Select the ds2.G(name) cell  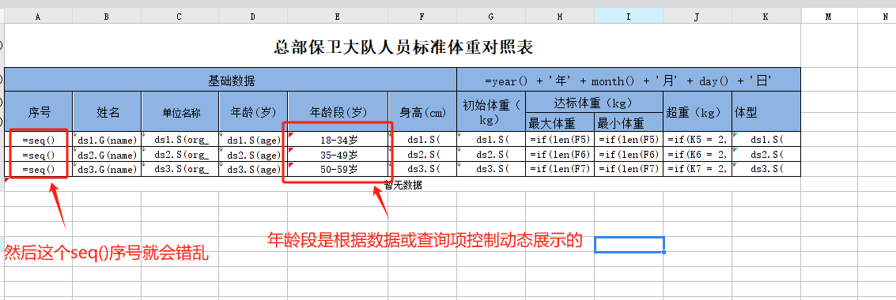tap(107, 155)
